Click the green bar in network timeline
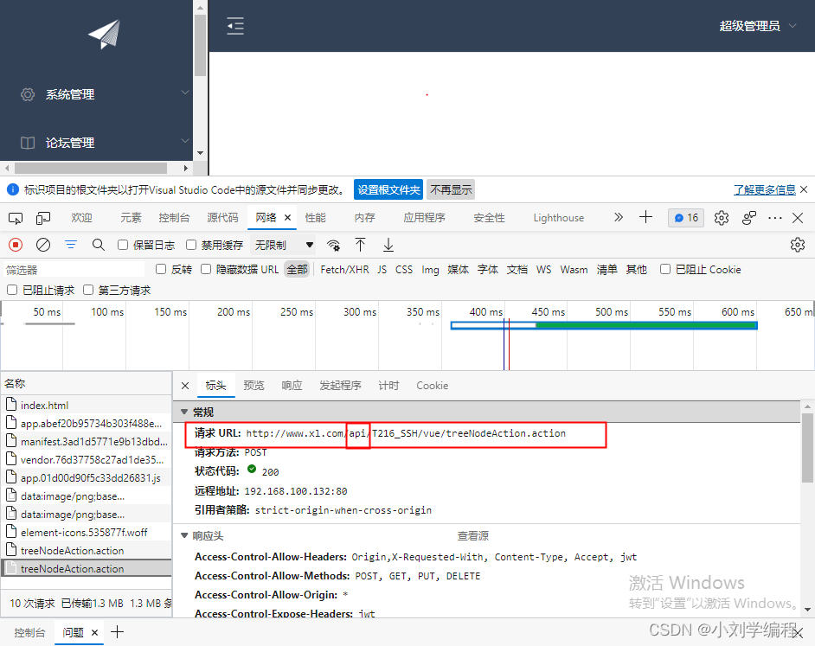The height and width of the screenshot is (646, 815). click(646, 325)
